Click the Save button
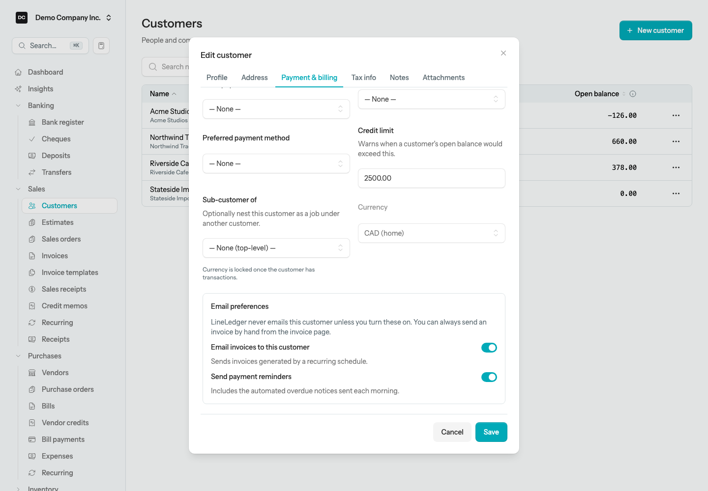Image resolution: width=708 pixels, height=491 pixels. [x=491, y=432]
